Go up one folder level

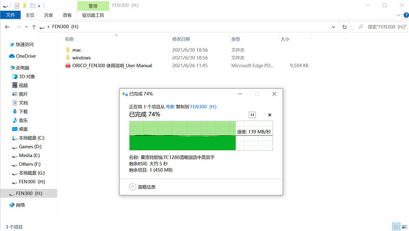34,27
